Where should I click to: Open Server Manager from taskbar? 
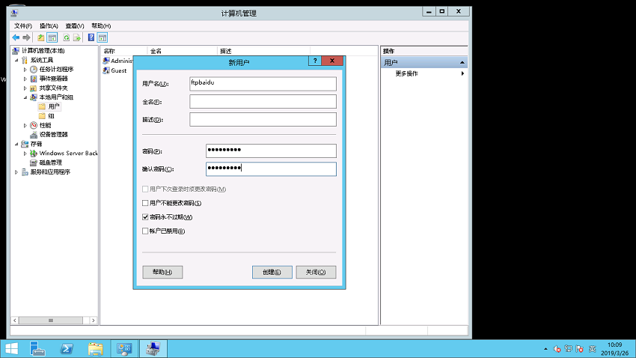click(37, 349)
